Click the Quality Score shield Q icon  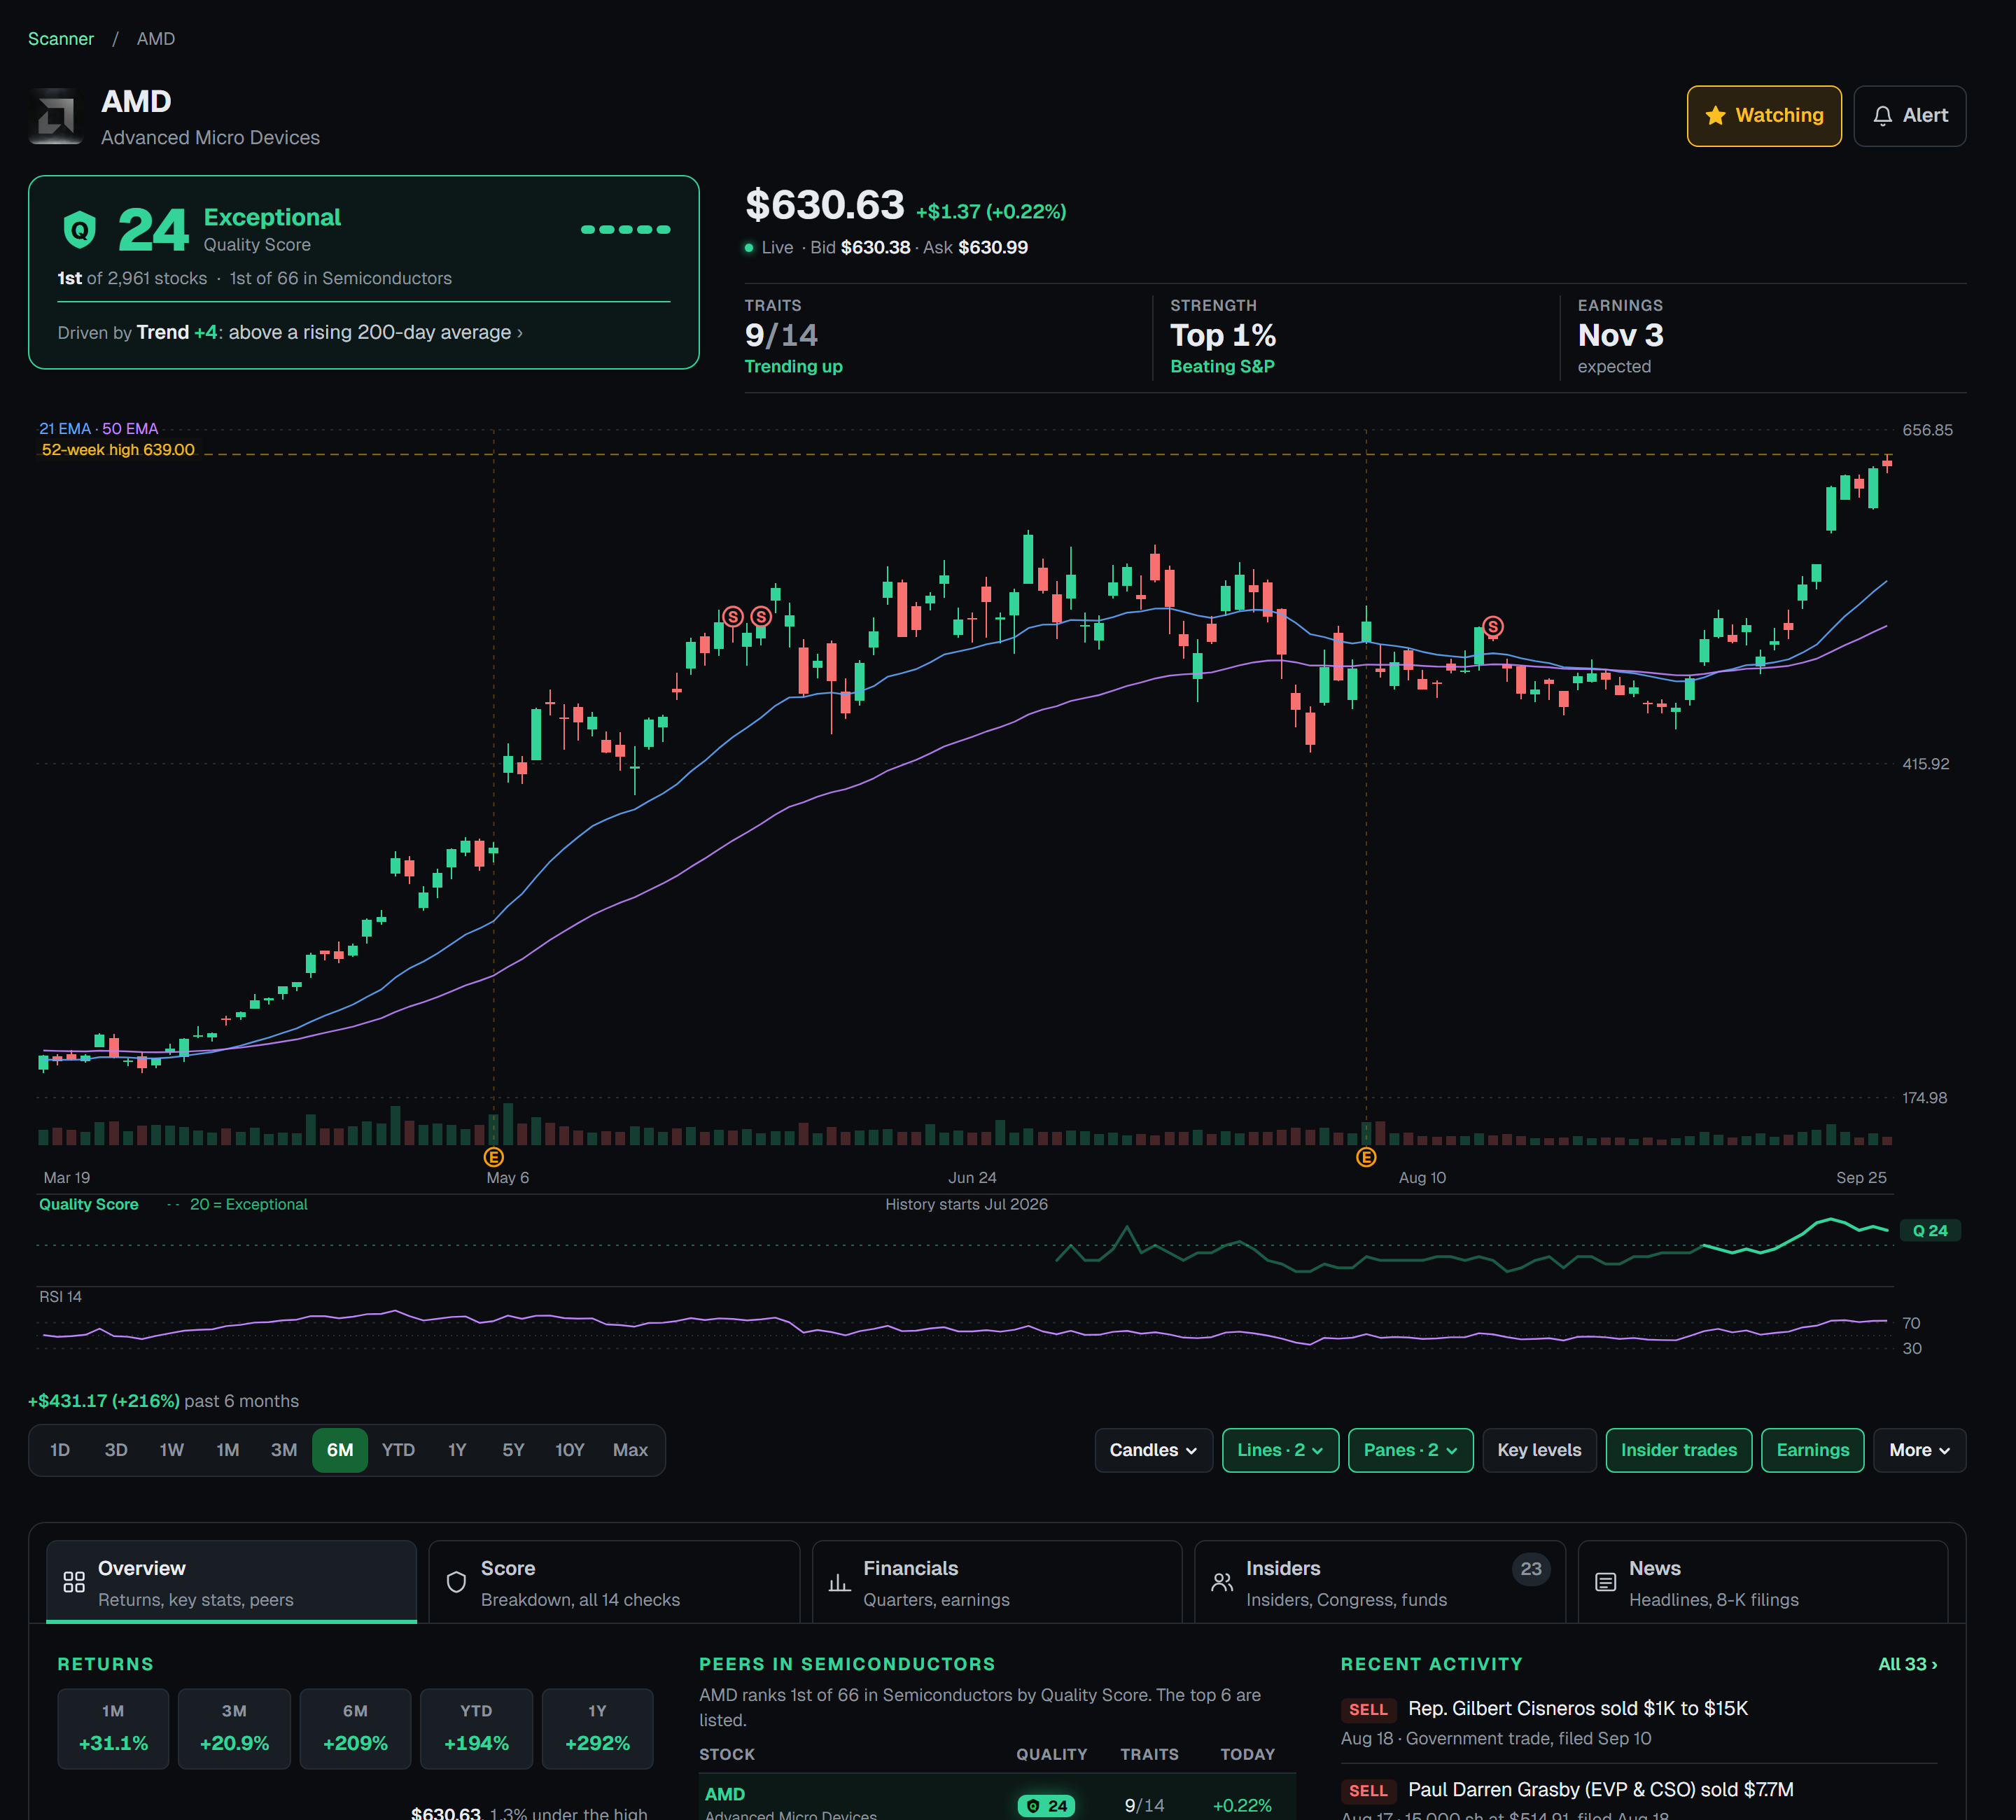pos(80,230)
